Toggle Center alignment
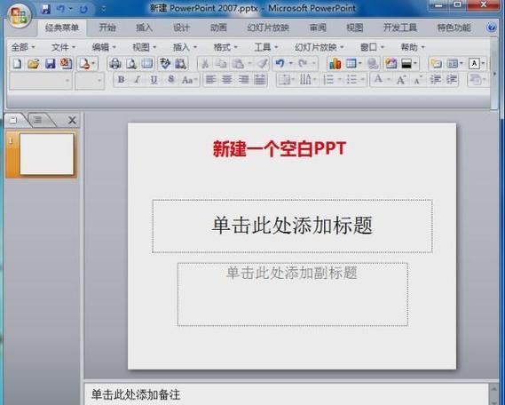 [x=227, y=80]
